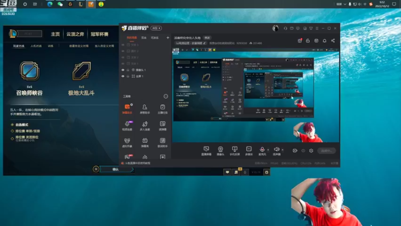Open notification bell in the streaming app
Screen dimensions: 401x226
pos(324,41)
